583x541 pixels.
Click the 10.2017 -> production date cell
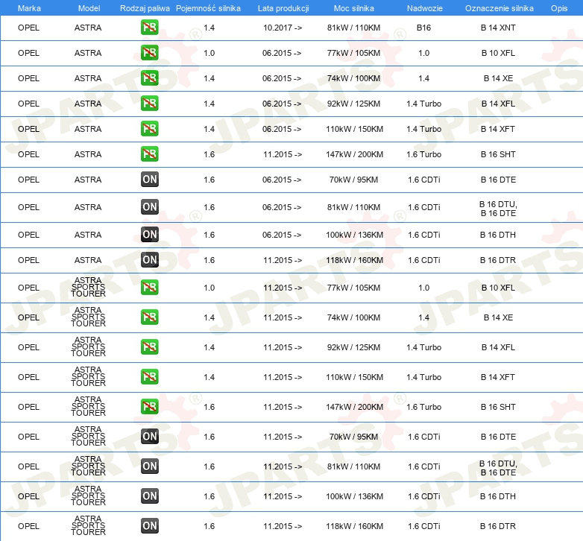click(x=283, y=28)
